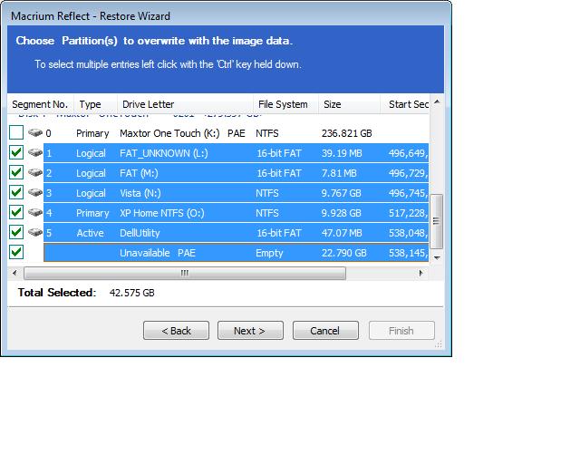Sort by the Size column header

350,104
